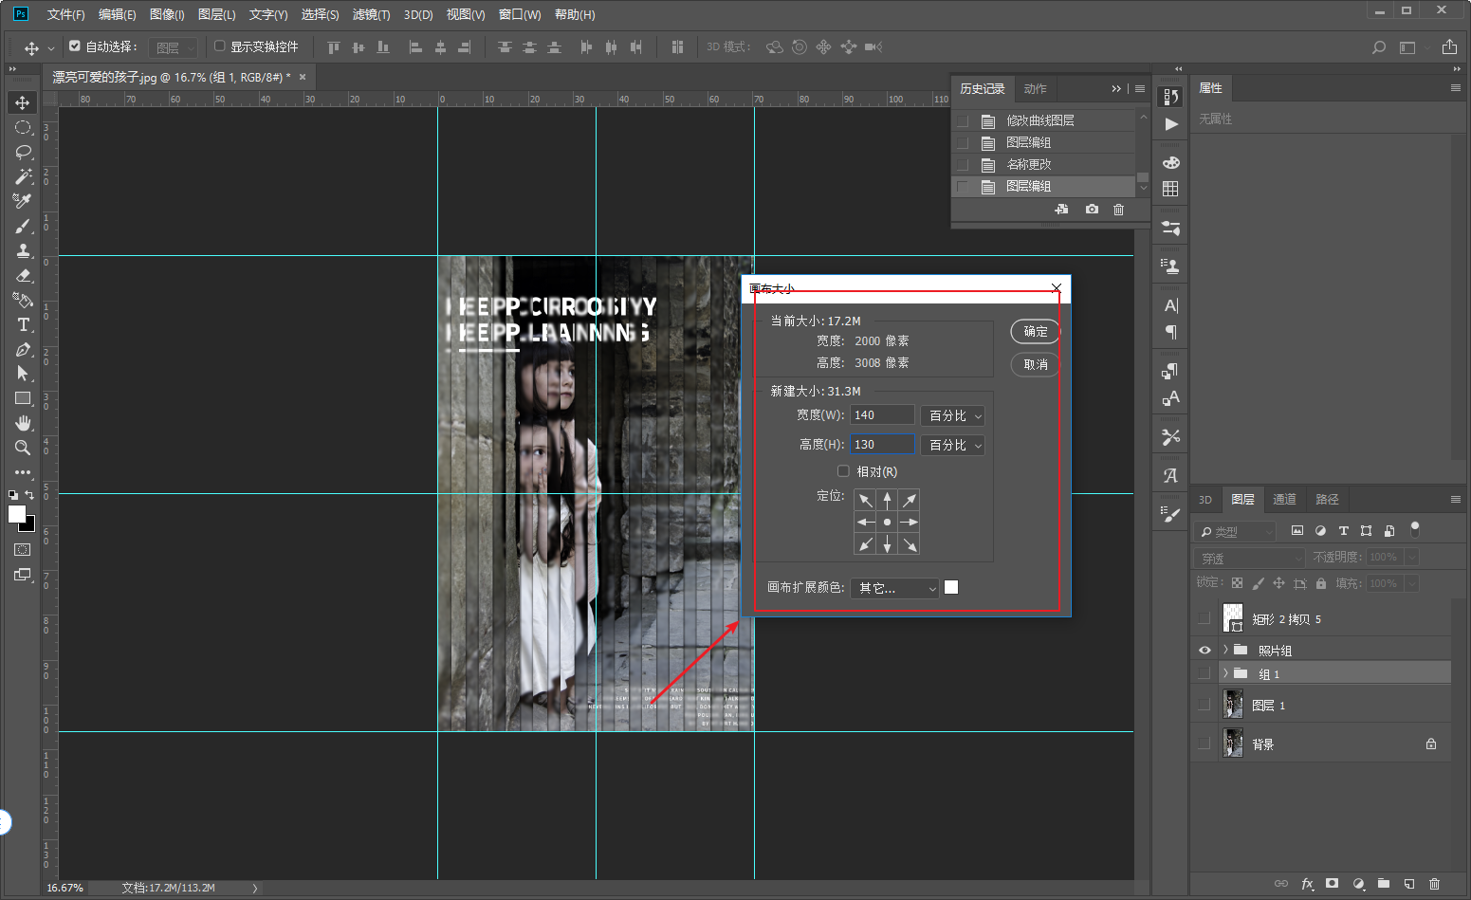This screenshot has height=900, width=1471.
Task: Open the Character panel icon
Action: click(x=1171, y=305)
